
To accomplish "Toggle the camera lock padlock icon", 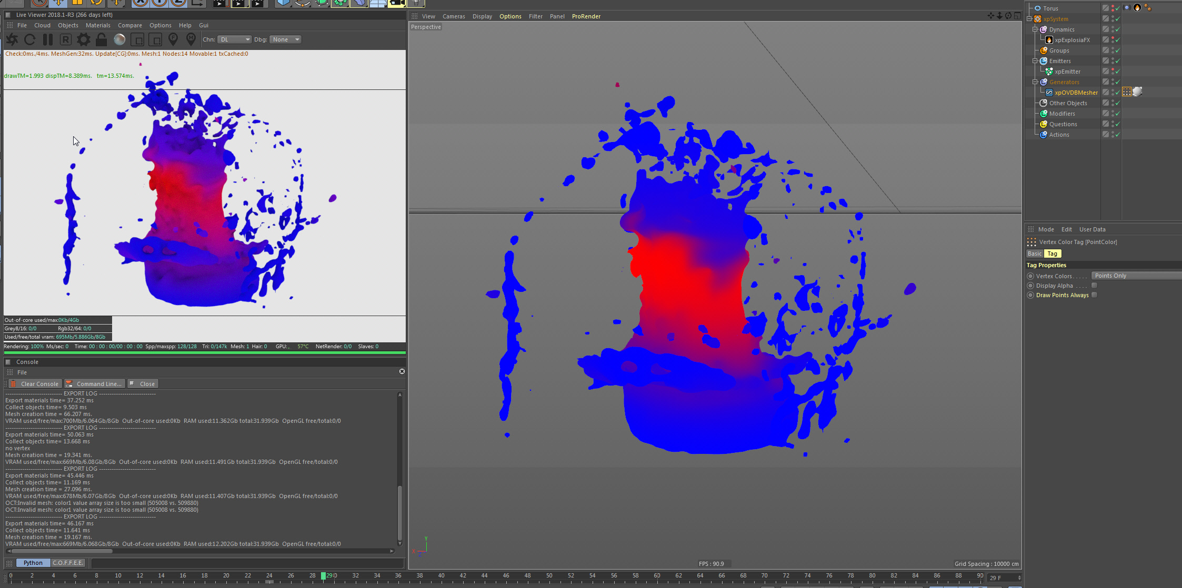I will (x=101, y=39).
